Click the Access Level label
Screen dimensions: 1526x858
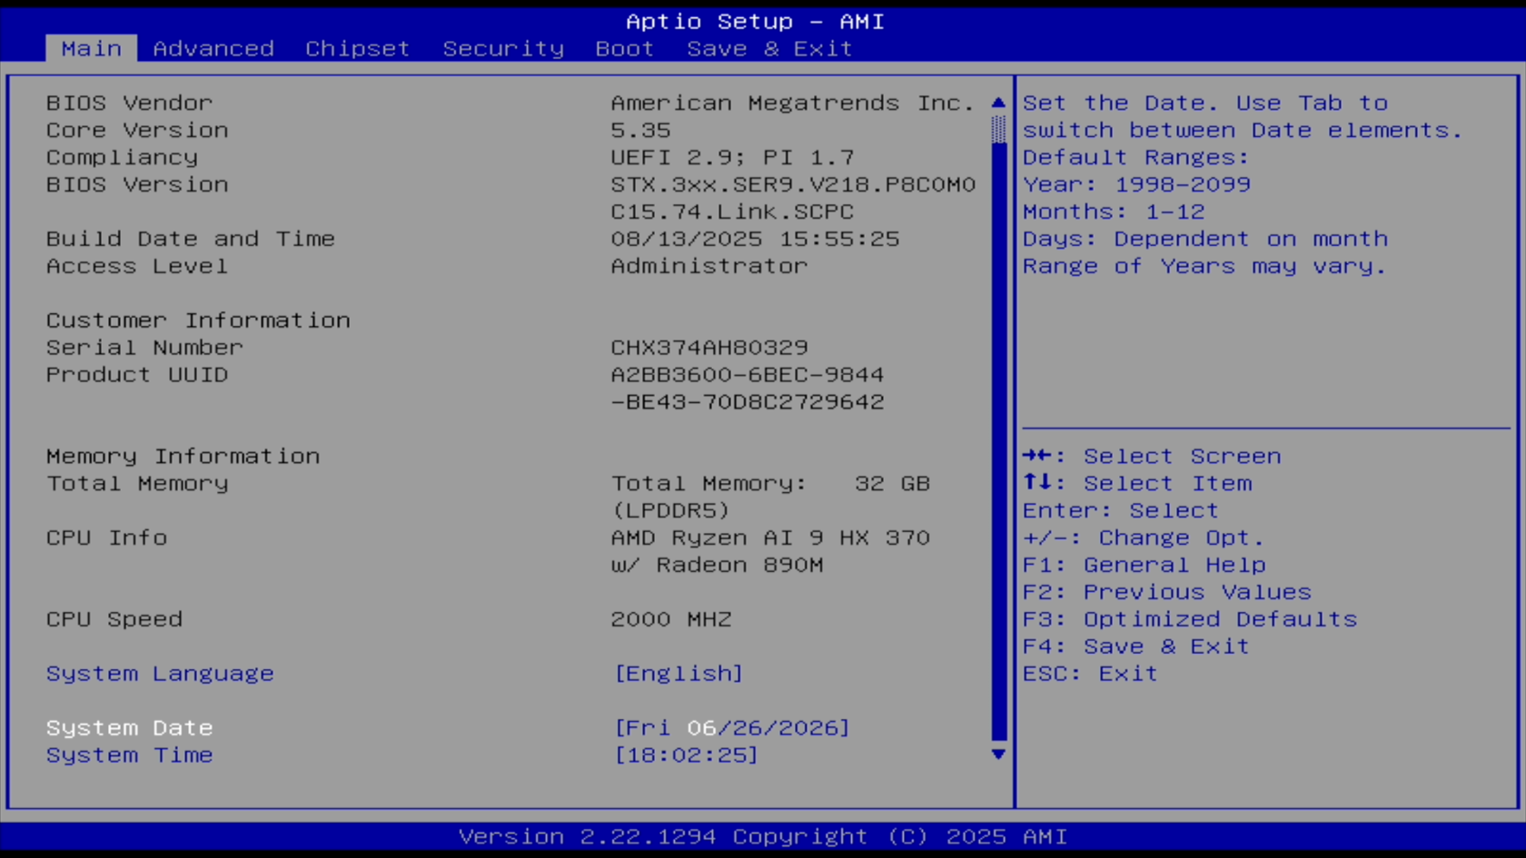[137, 266]
